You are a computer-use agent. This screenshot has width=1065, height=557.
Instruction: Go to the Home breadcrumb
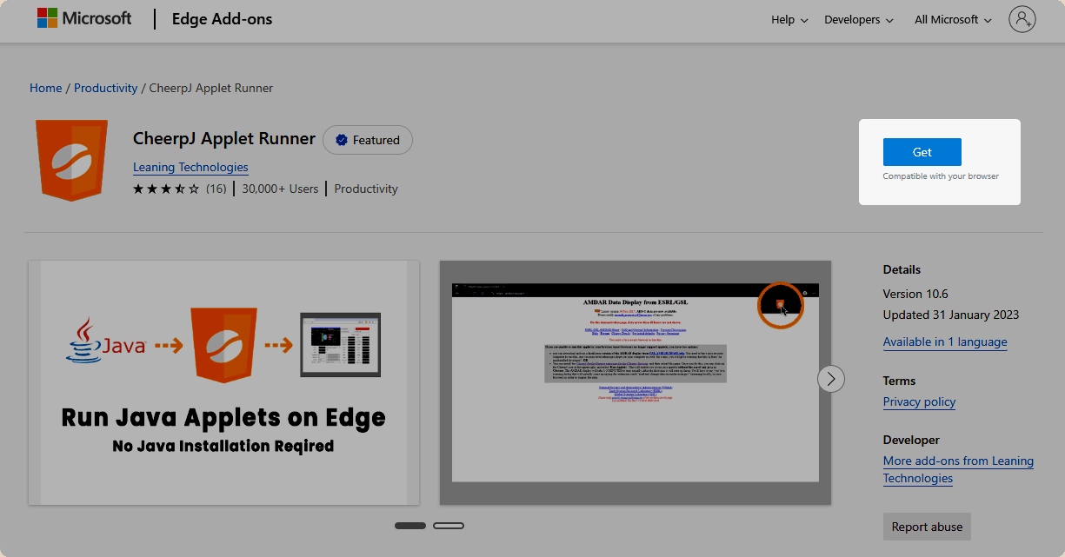(x=46, y=88)
